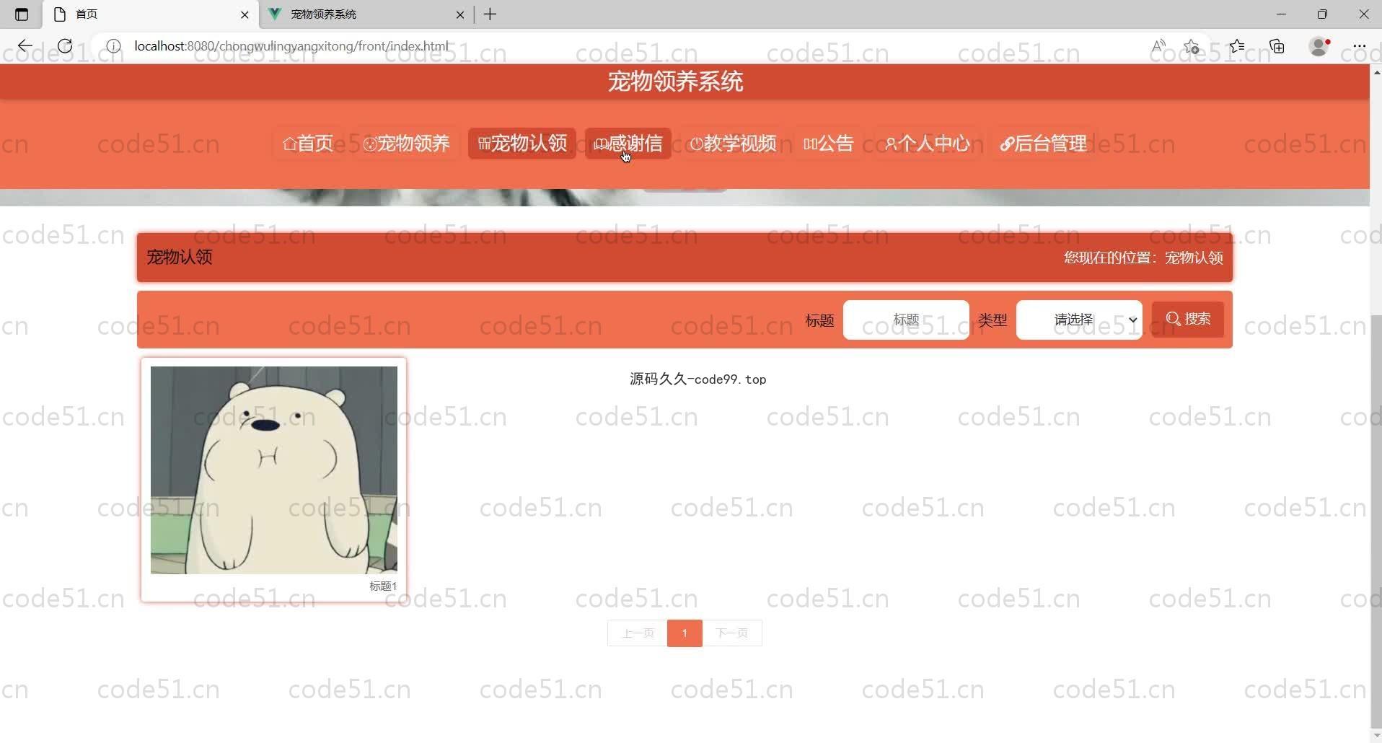Screen dimensions: 1382x743
Task: Close the 首页 tab
Action: 245,14
